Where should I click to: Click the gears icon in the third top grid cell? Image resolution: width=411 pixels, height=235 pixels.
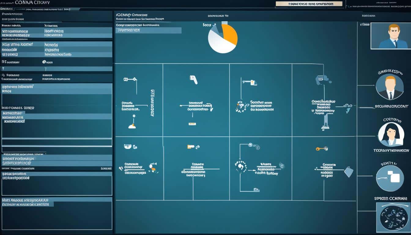(x=242, y=106)
